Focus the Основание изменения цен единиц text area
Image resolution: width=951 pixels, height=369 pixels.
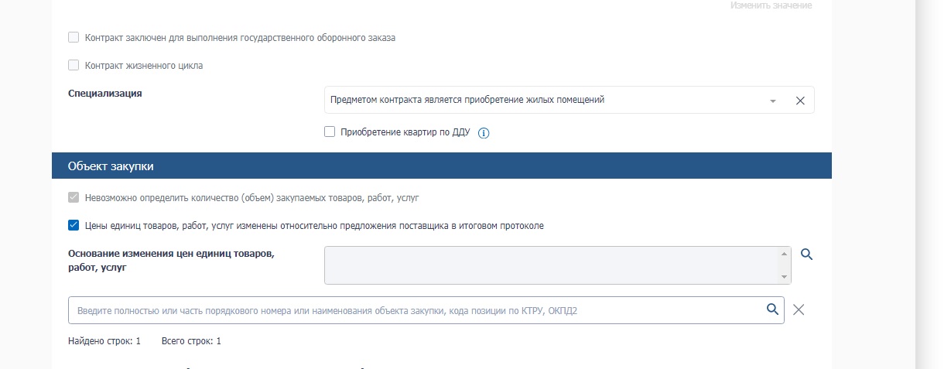pyautogui.click(x=552, y=265)
